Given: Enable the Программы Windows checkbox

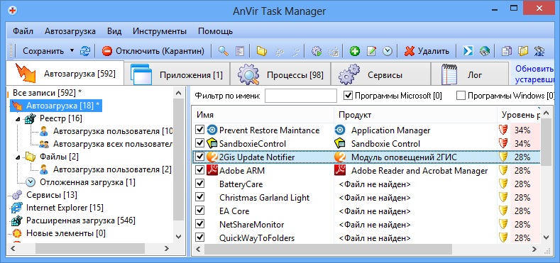Looking at the screenshot, I should coord(461,96).
